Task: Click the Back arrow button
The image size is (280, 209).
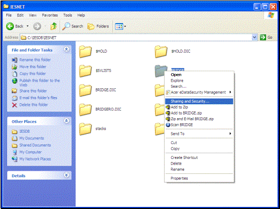Action: [10, 26]
